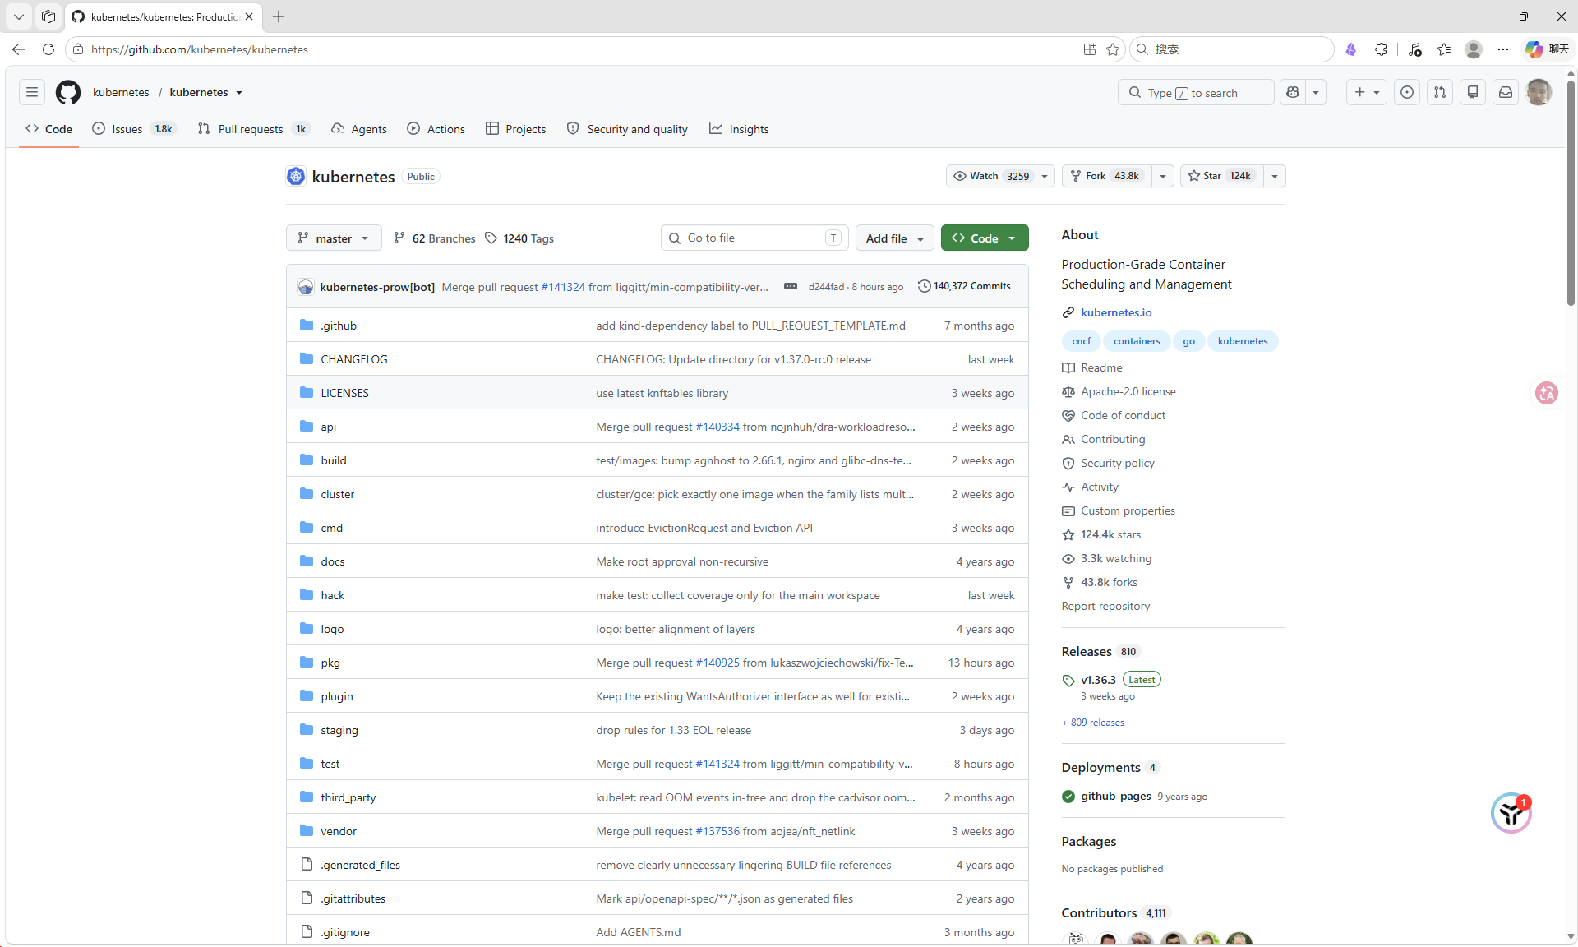Switch to the Issues tab
This screenshot has width=1578, height=947.
(x=133, y=129)
